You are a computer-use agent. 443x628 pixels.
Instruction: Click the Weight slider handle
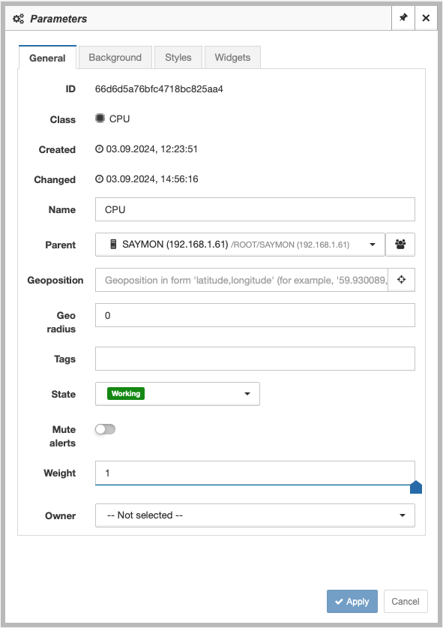[416, 487]
